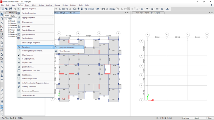Close the left plan view pane
Viewport: 214px width, 120px height.
pos(128,13)
